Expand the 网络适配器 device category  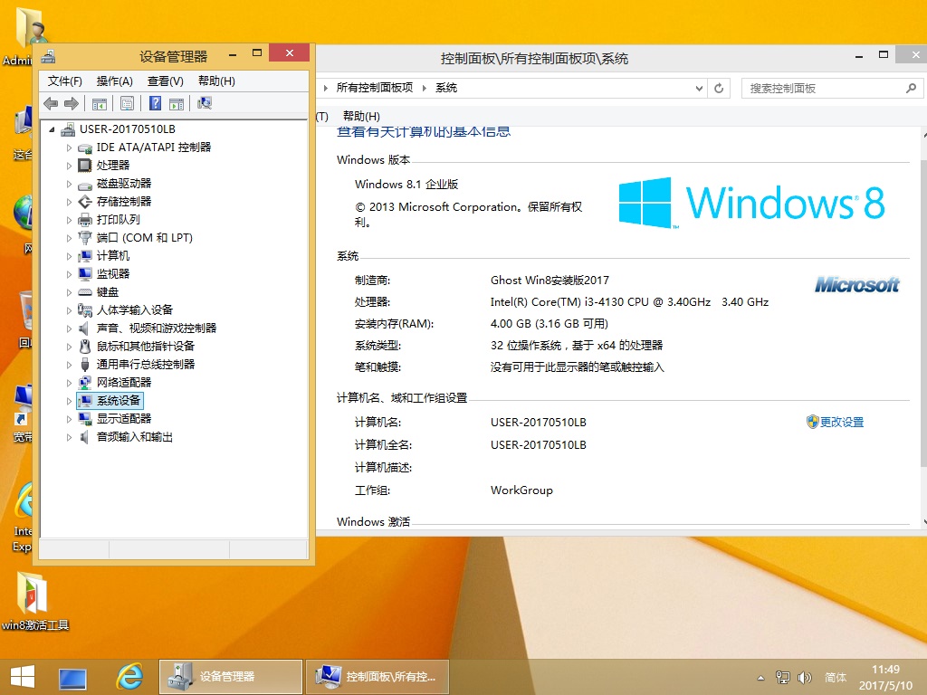(69, 383)
